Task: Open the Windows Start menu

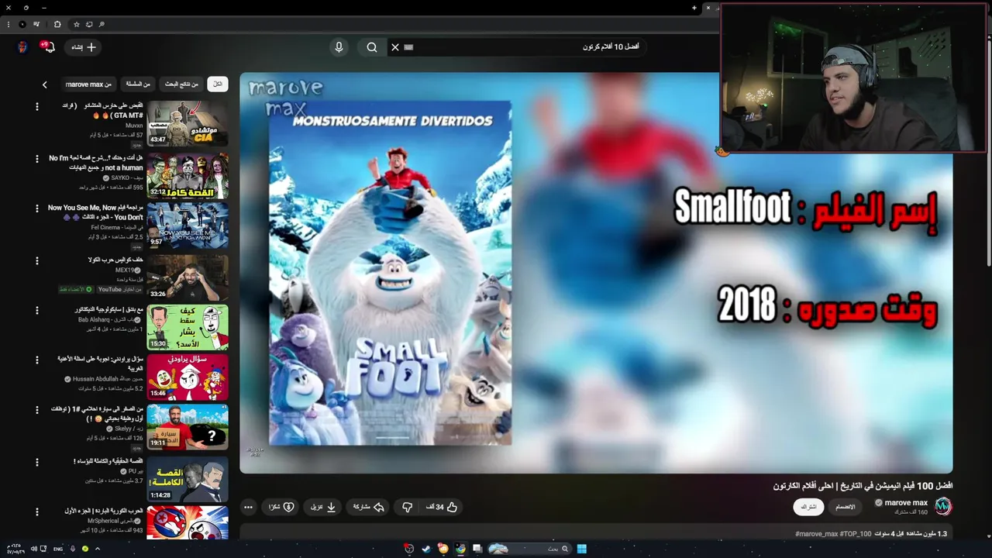Action: [581, 549]
